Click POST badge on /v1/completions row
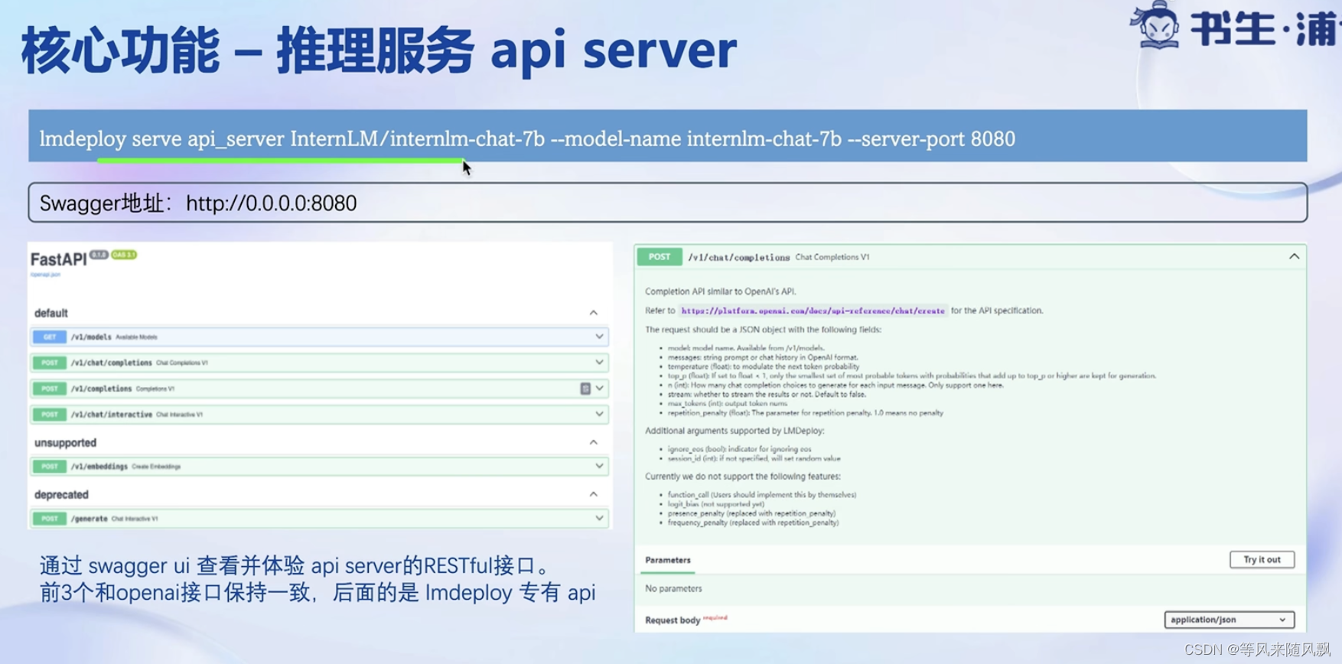The height and width of the screenshot is (664, 1342). click(x=50, y=389)
